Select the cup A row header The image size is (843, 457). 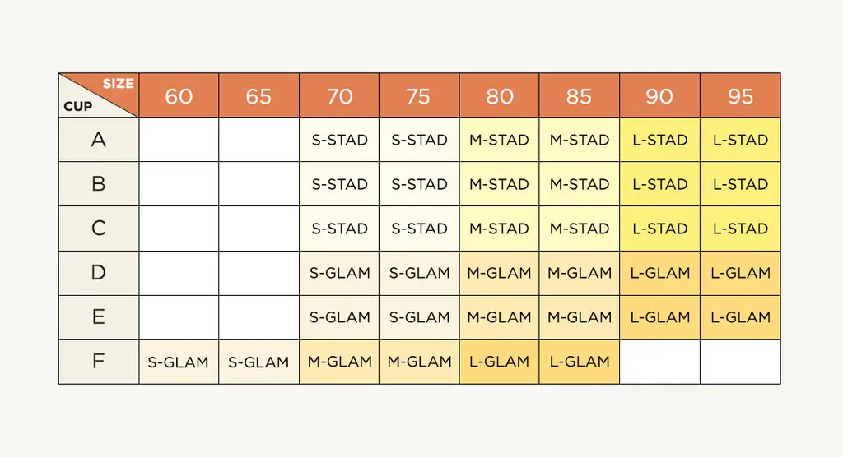[99, 140]
